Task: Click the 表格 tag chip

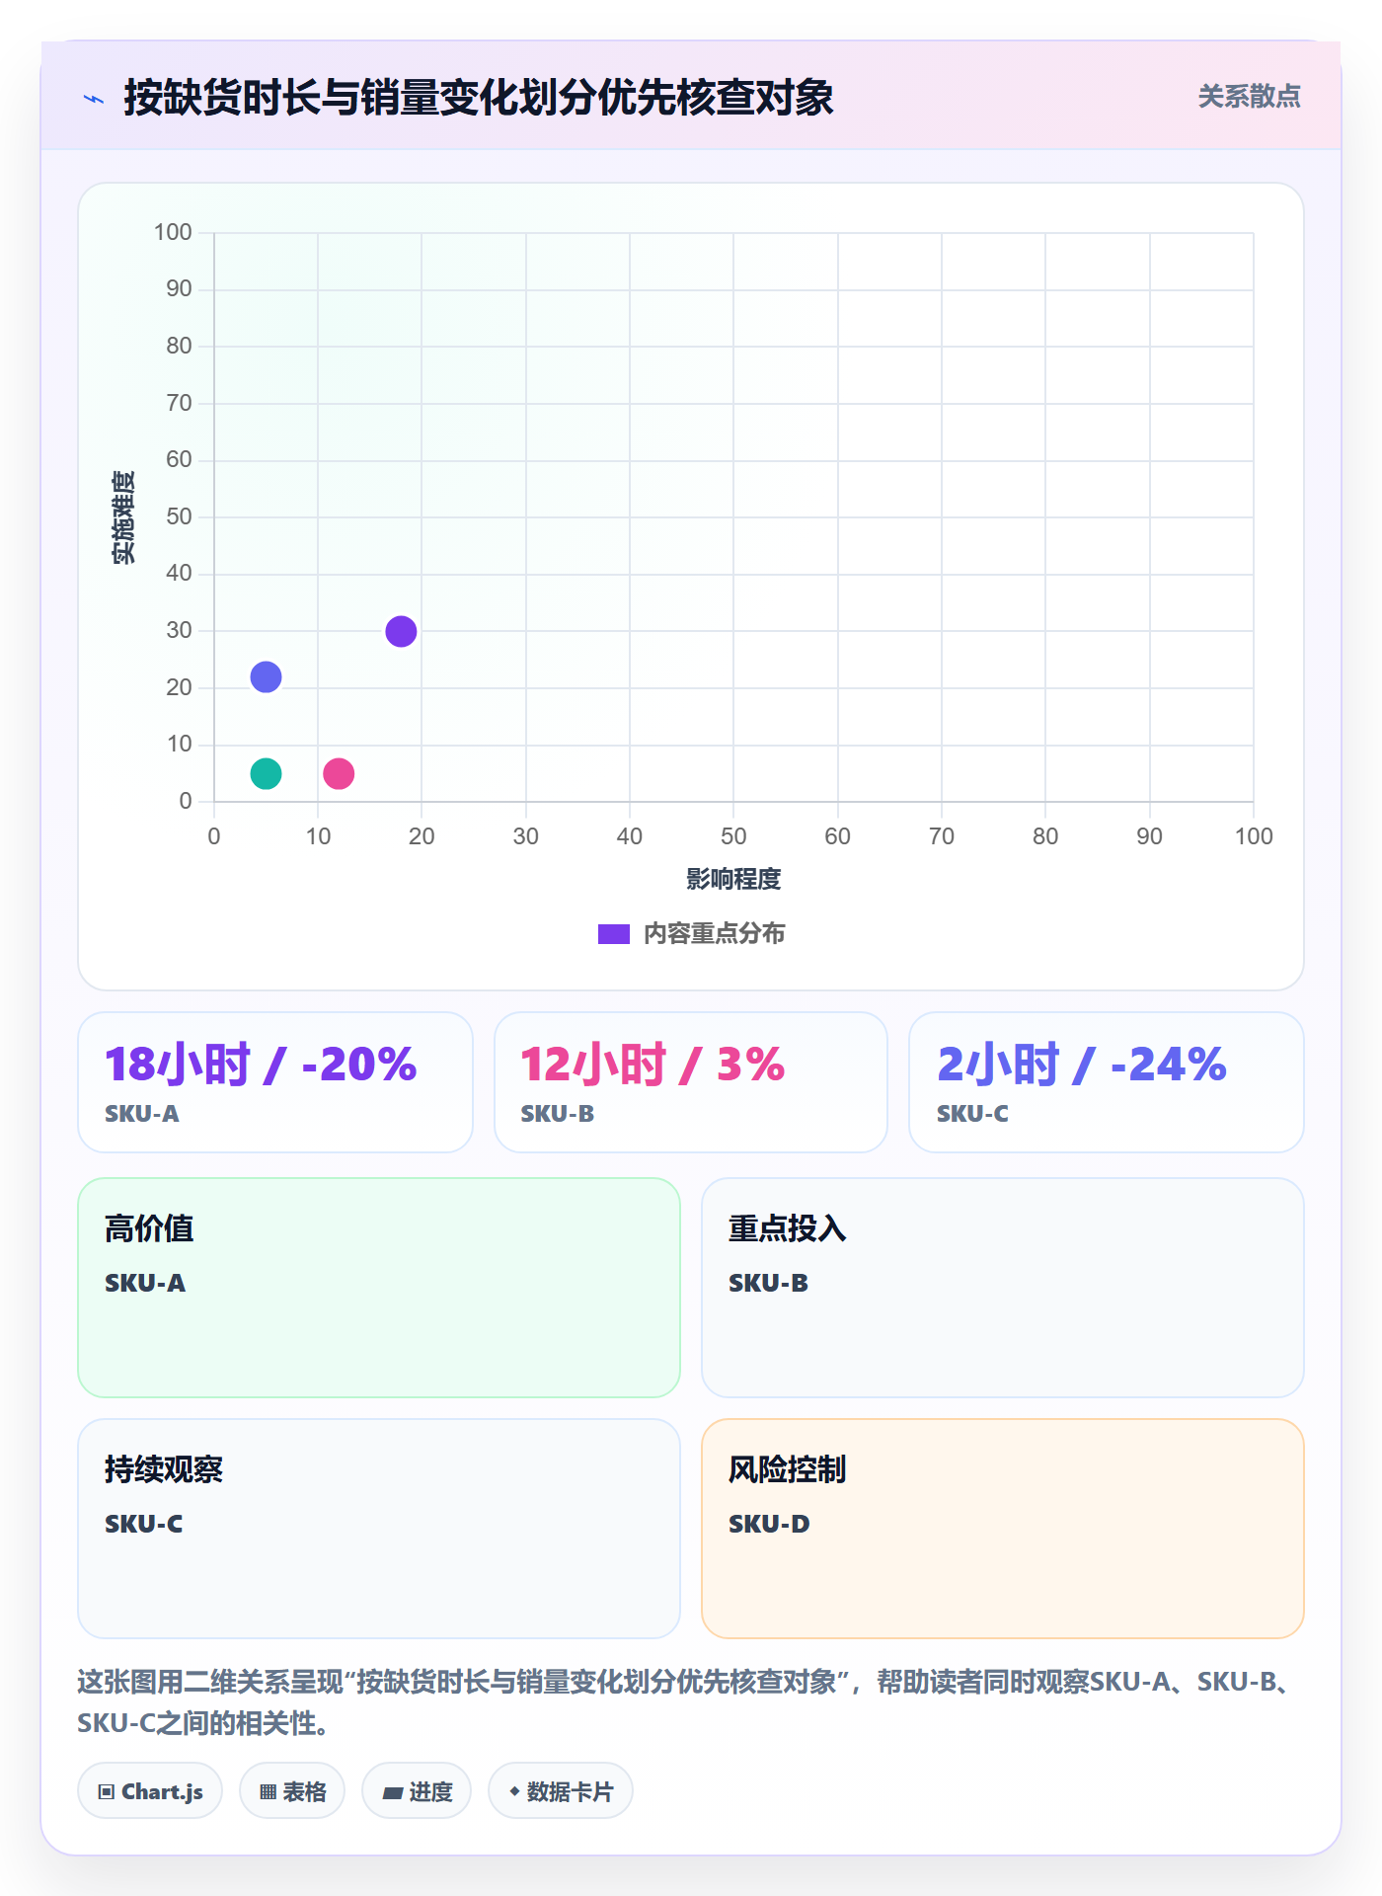Action: (x=292, y=1791)
